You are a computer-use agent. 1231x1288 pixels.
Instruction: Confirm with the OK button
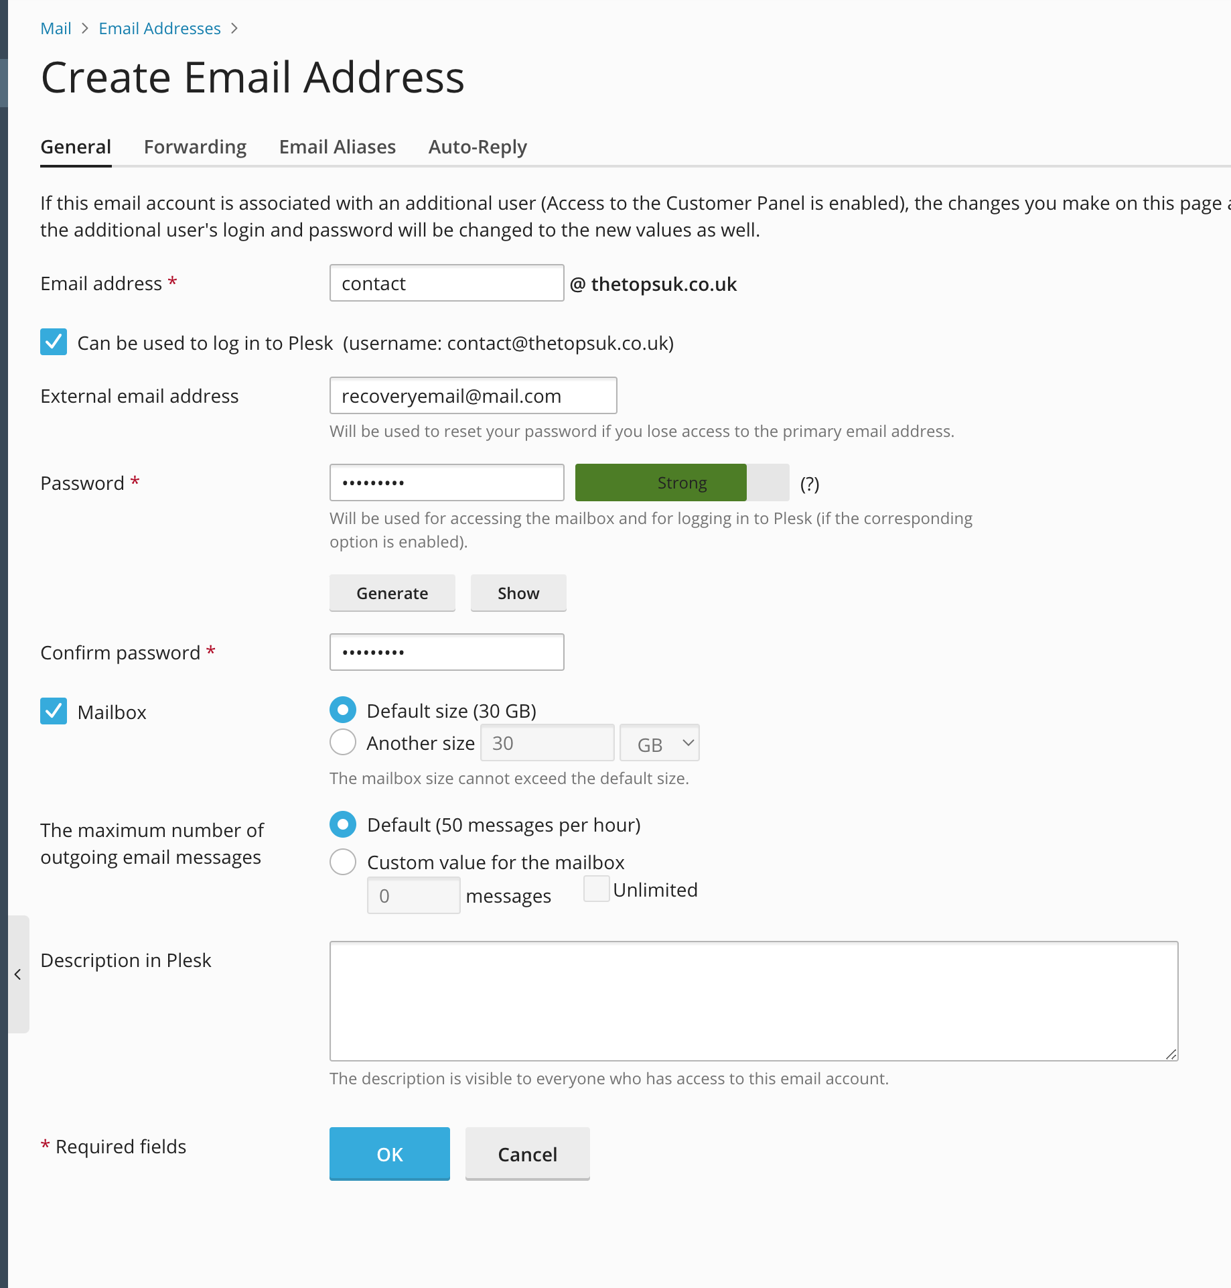pyautogui.click(x=389, y=1153)
